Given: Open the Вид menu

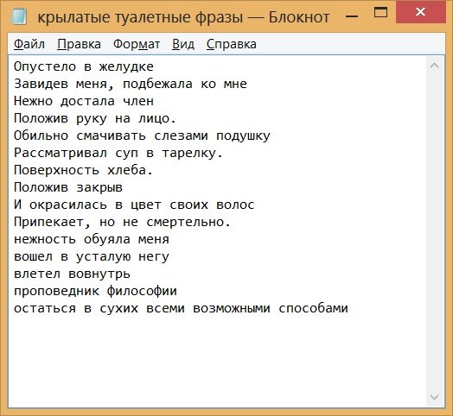Looking at the screenshot, I should click(183, 44).
